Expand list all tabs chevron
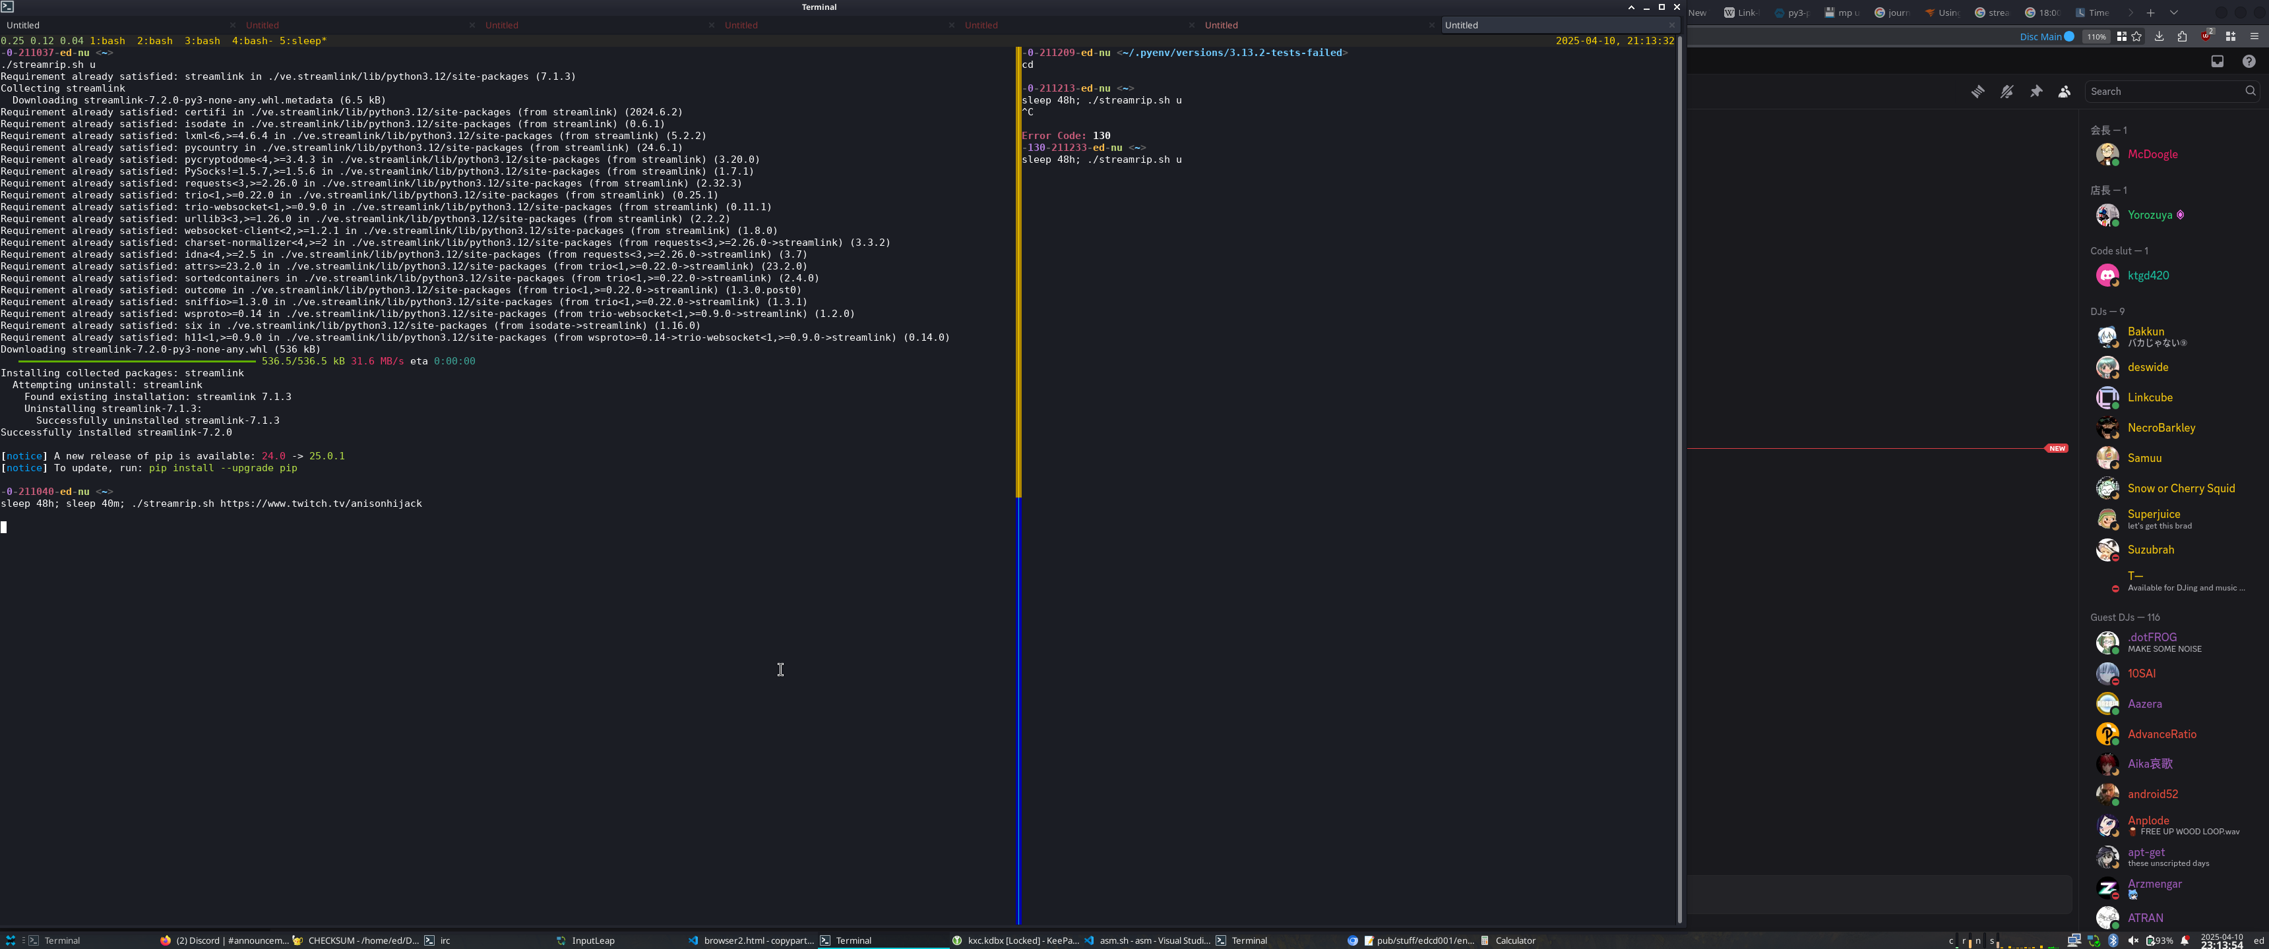Screen dimensions: 2269x949 click(x=2174, y=13)
